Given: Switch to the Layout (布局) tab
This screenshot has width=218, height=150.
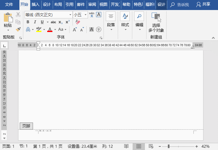Looking at the screenshot, I should (x=58, y=5).
